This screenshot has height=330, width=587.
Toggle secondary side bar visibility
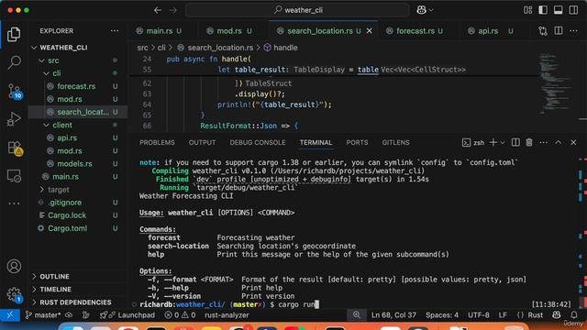click(573, 10)
